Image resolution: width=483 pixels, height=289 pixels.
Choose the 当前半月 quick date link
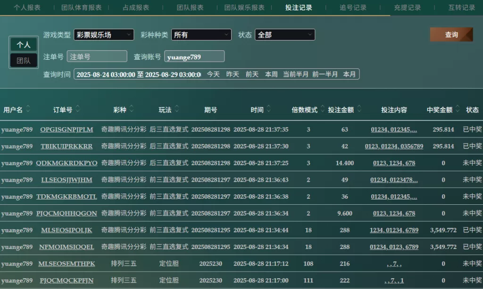[x=296, y=74]
